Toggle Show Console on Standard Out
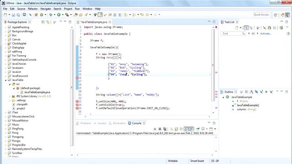The height and width of the screenshot is (164, 292). click(x=186, y=129)
